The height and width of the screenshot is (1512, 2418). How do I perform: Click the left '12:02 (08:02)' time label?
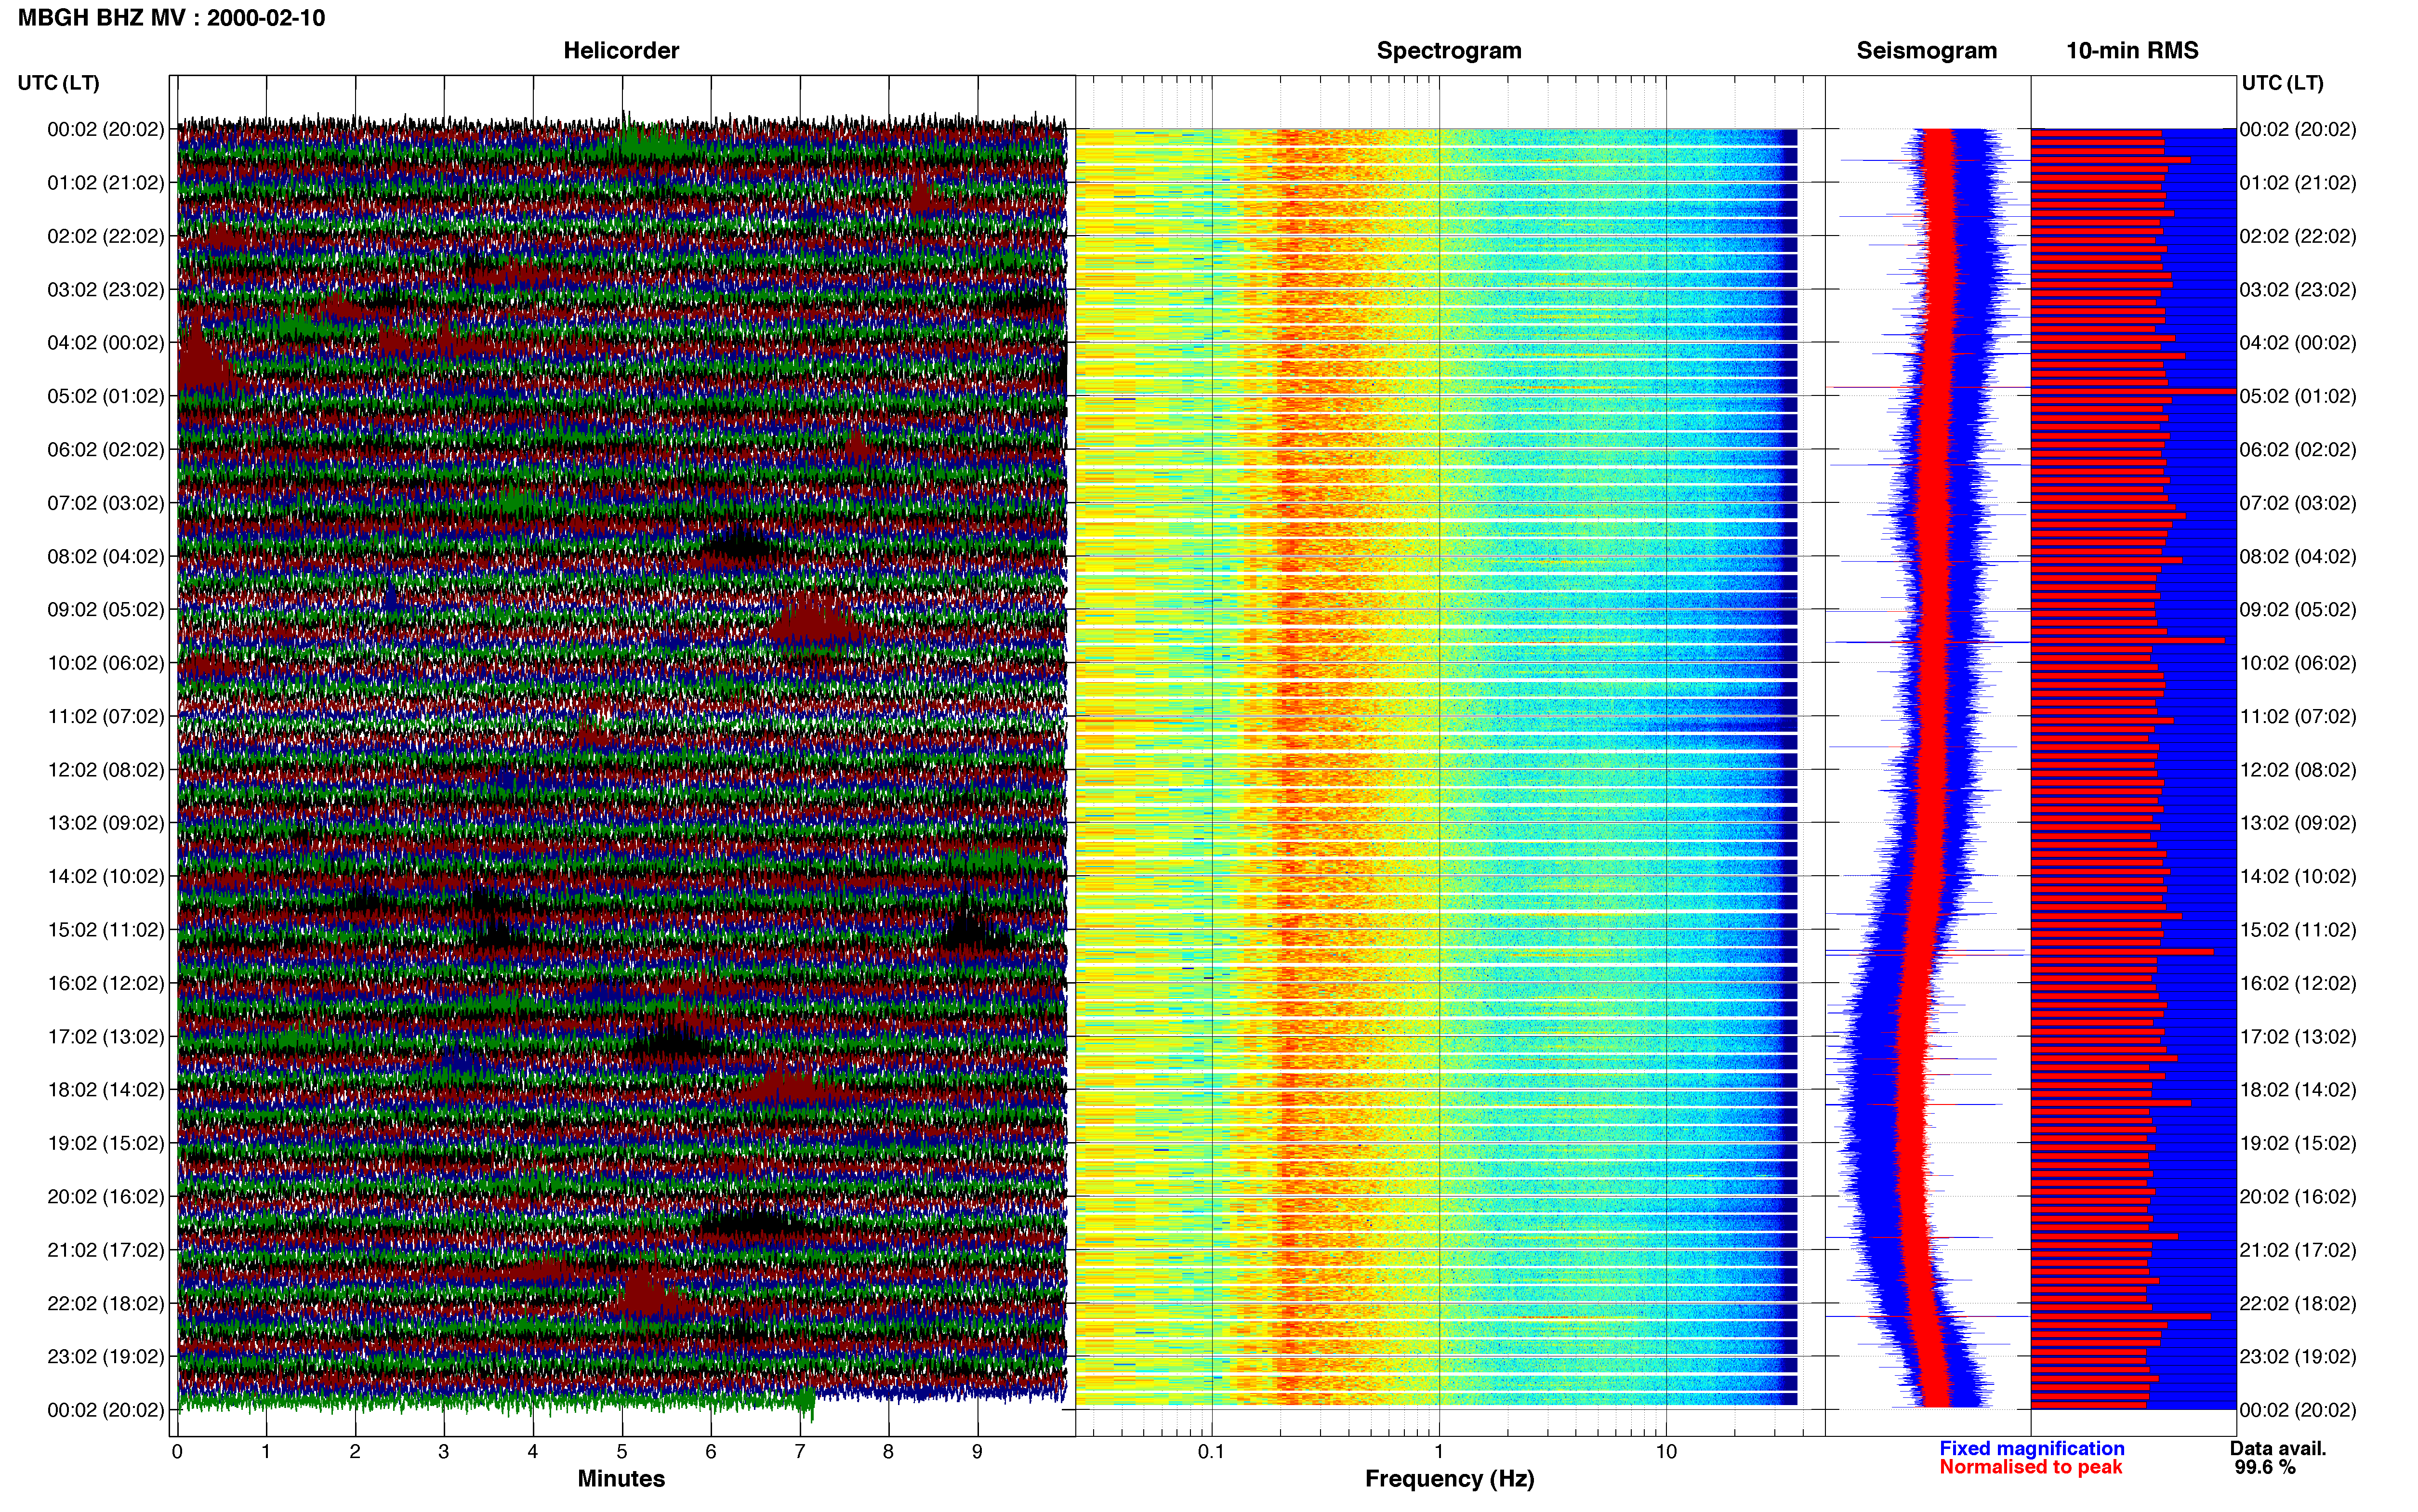(x=106, y=770)
